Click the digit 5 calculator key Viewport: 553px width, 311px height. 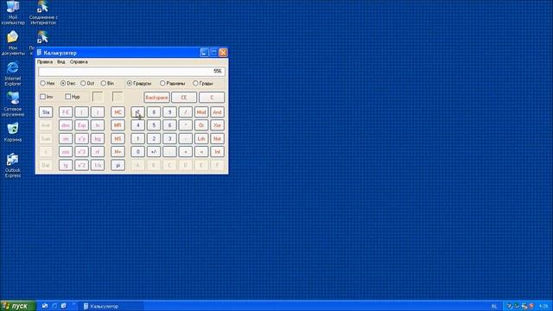(154, 125)
